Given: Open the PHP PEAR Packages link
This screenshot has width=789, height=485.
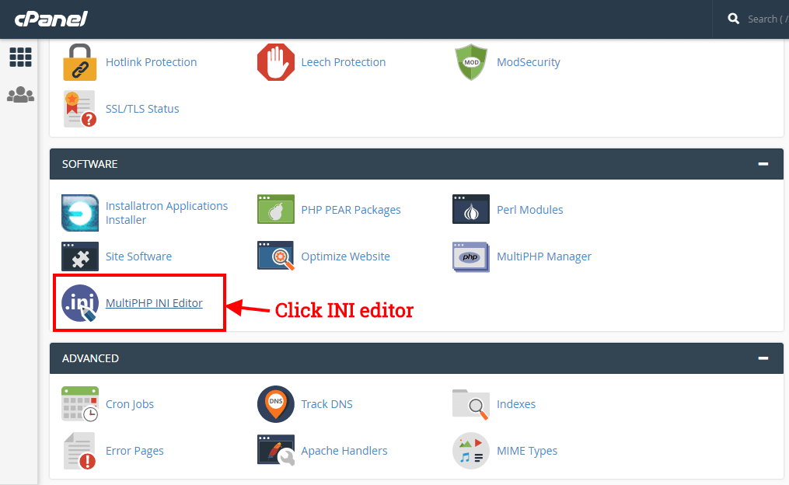Looking at the screenshot, I should point(351,210).
